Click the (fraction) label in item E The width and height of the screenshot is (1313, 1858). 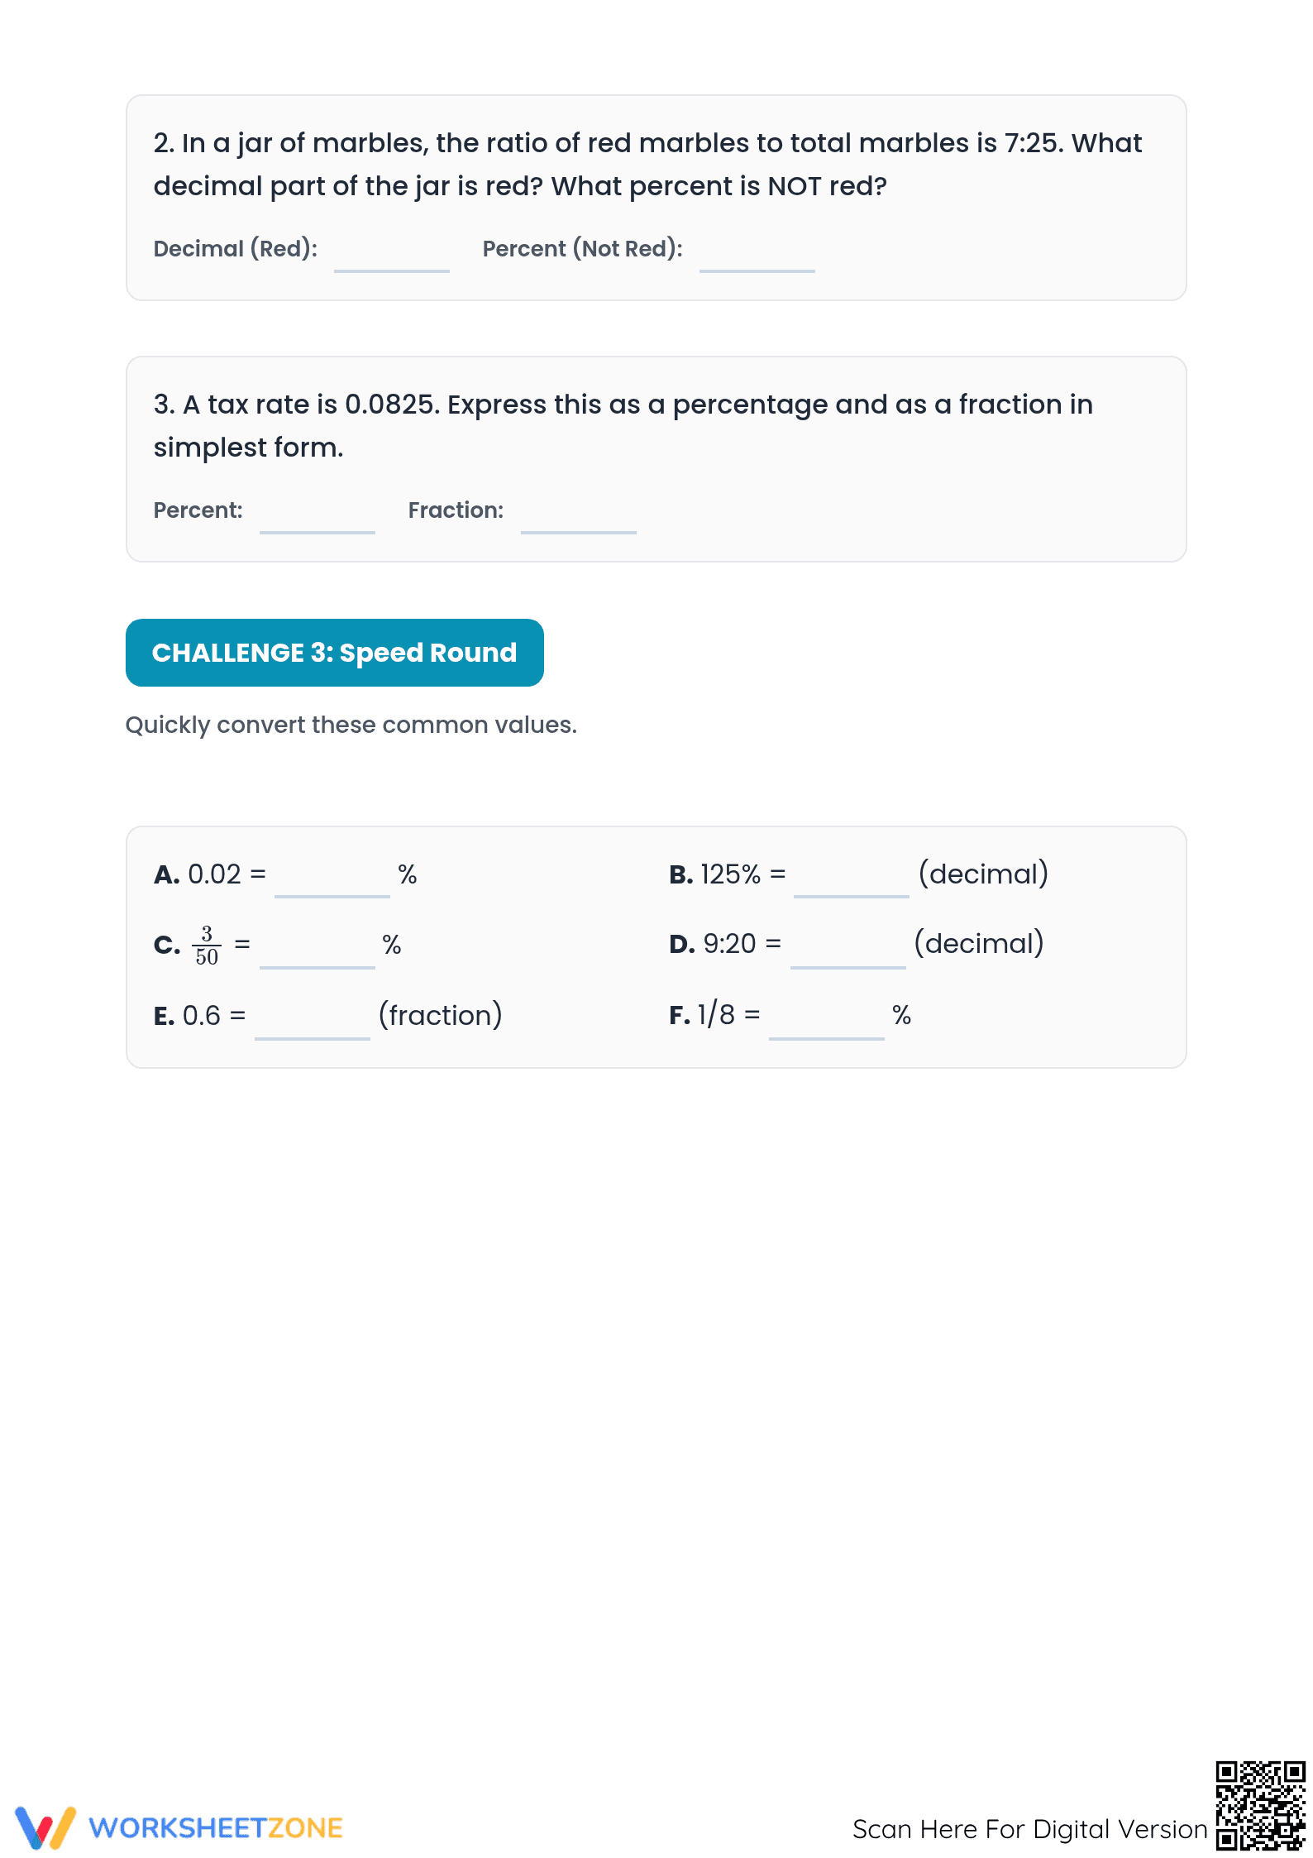pos(441,1015)
